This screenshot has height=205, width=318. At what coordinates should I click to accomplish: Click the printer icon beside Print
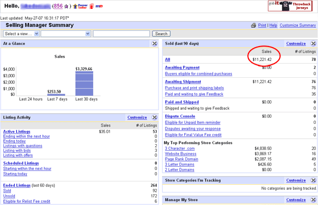[x=253, y=25]
